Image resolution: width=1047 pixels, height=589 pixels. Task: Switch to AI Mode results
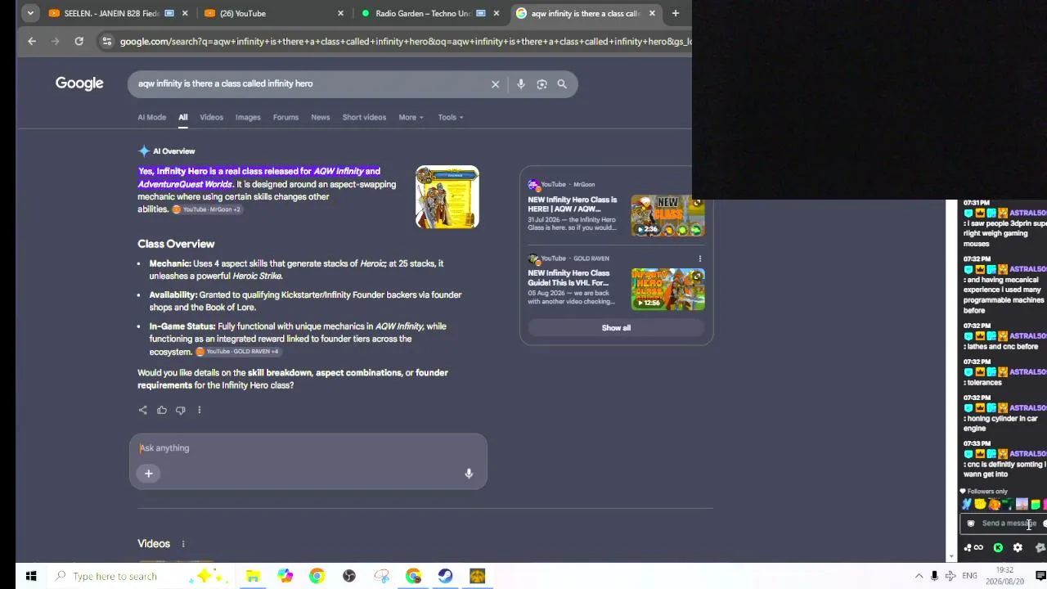151,117
